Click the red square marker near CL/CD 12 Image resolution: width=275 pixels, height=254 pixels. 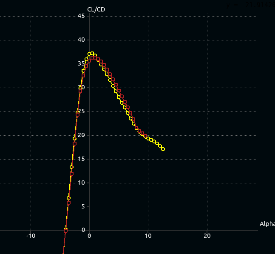71,174
